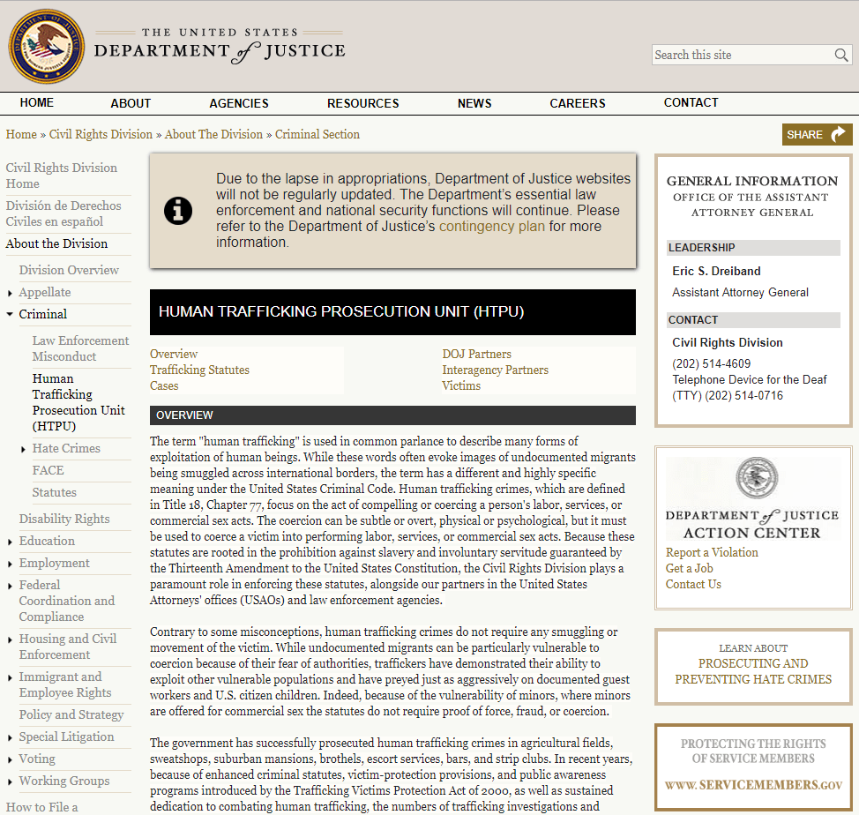Click the Action Center DOJ seal image
The image size is (859, 815).
coord(757,477)
